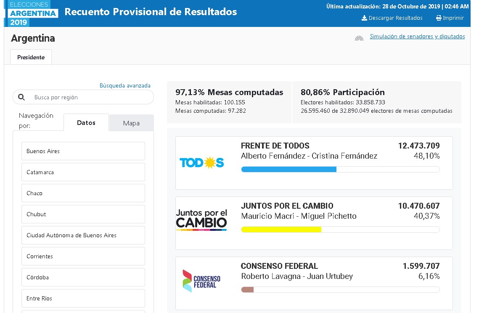Click the download icon beside Descargar Resultados
The height and width of the screenshot is (313, 487).
pos(364,18)
